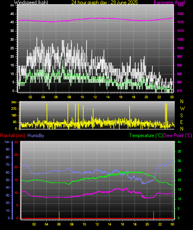The height and width of the screenshot is (230, 193).
Task: Click the magenta "Dew Point (°C)" legend label
Action: [178, 136]
